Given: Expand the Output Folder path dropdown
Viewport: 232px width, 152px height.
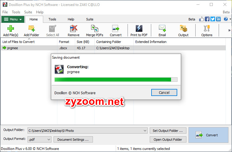Looking at the screenshot, I should 145,131.
